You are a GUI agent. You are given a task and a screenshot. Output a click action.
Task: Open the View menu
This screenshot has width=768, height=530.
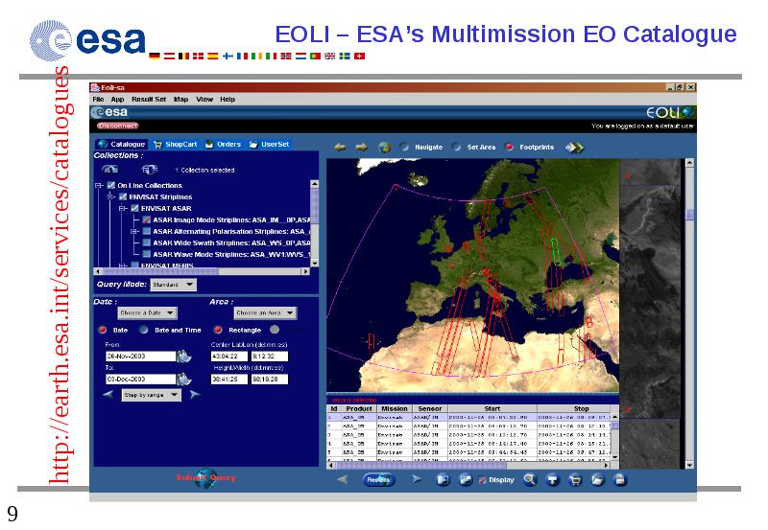click(204, 100)
